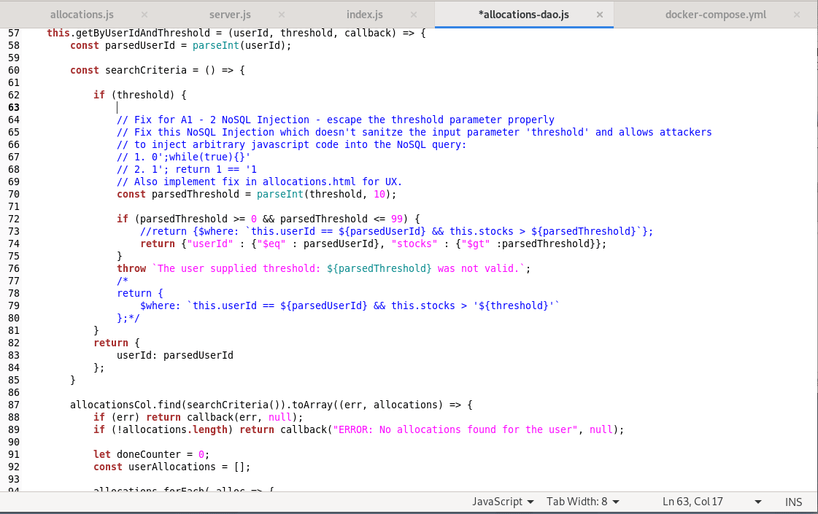
Task: Close the allocations.js tab
Action: pyautogui.click(x=144, y=15)
